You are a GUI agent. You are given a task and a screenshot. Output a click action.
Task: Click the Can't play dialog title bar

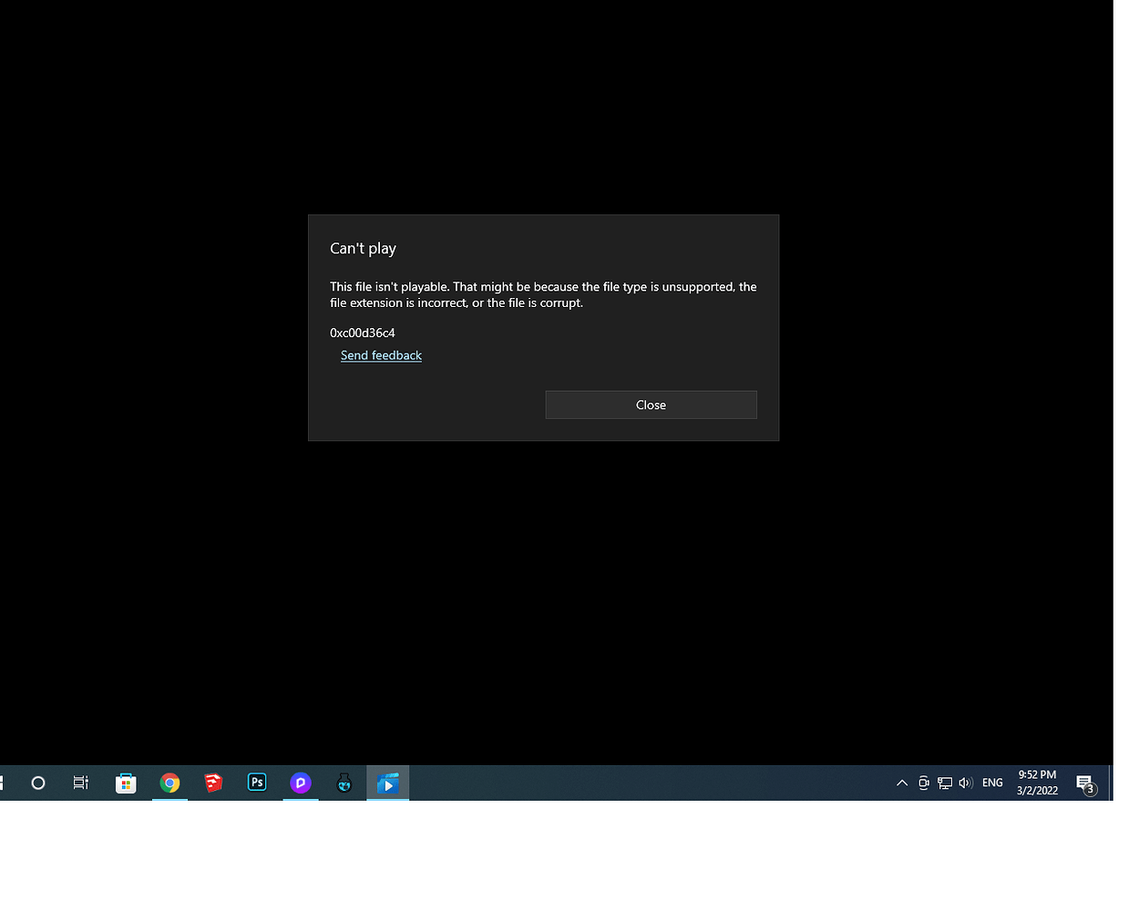click(363, 248)
